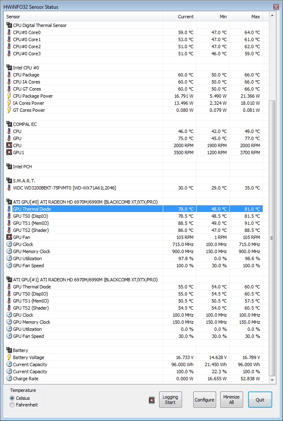Screen dimensions: 283x421
Task: Click the 2000 RPM current CPU fan value
Action: pos(183,145)
